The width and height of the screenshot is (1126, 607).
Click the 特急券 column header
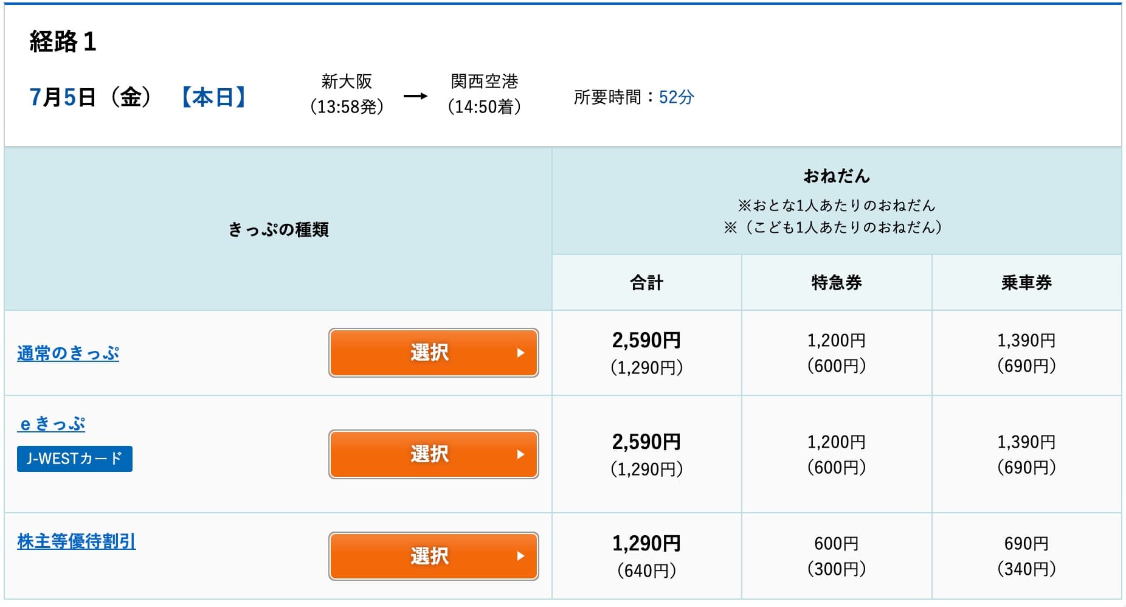[x=837, y=283]
